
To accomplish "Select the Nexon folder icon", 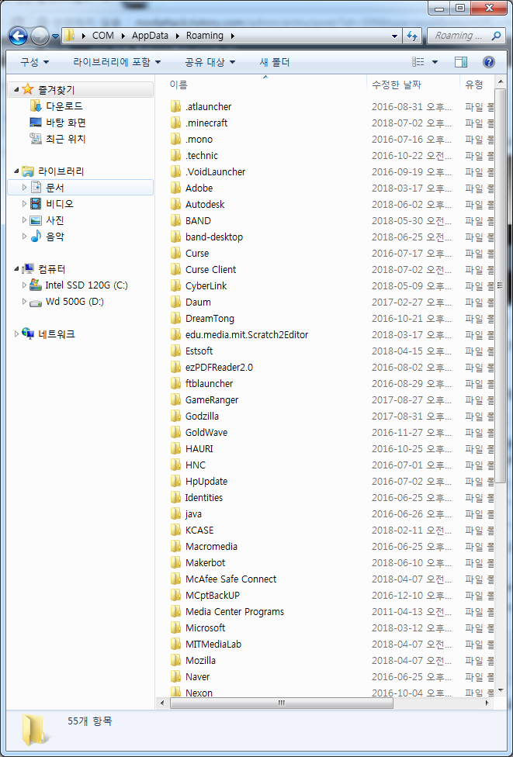I will point(176,693).
